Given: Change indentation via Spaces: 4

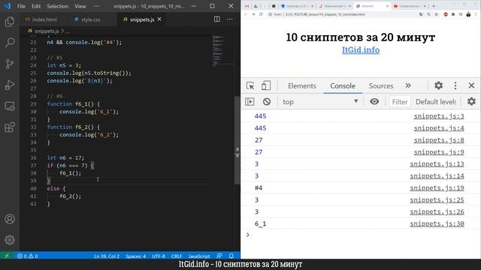Looking at the screenshot, I should [x=135, y=256].
